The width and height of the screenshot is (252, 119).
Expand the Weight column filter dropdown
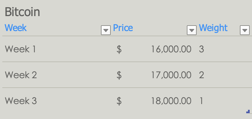pos(245,30)
